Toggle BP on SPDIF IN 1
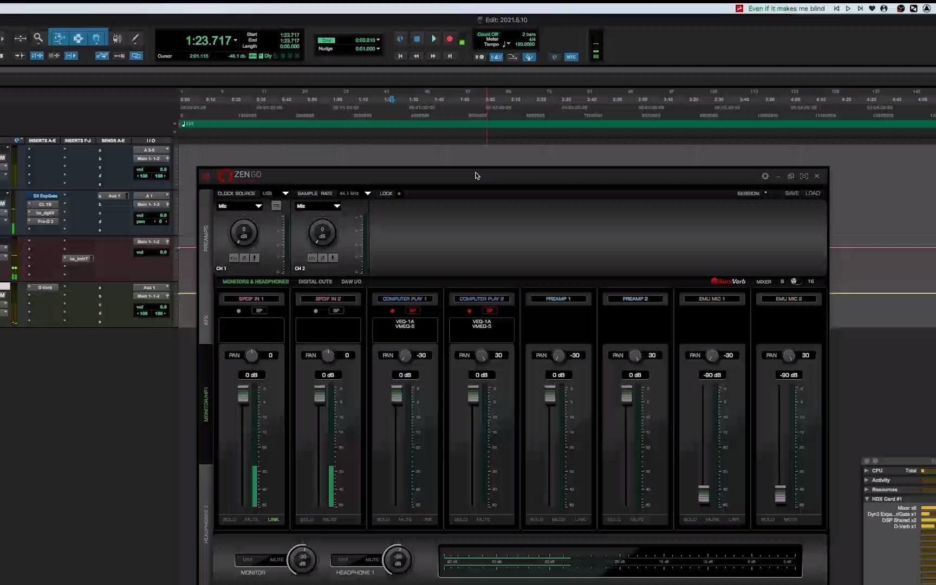 [x=259, y=310]
